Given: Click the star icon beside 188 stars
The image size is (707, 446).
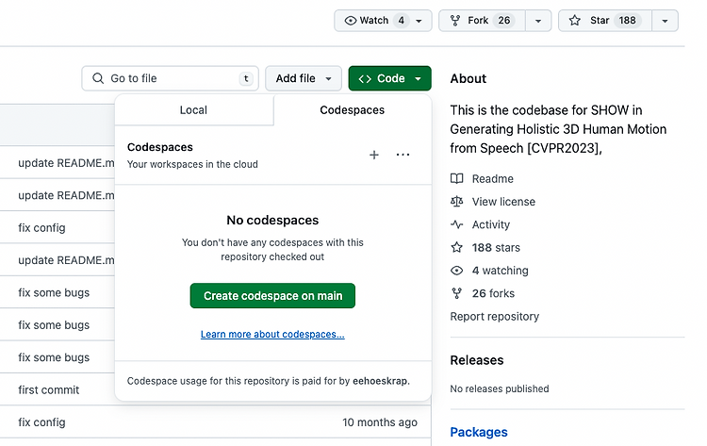Looking at the screenshot, I should coord(457,247).
